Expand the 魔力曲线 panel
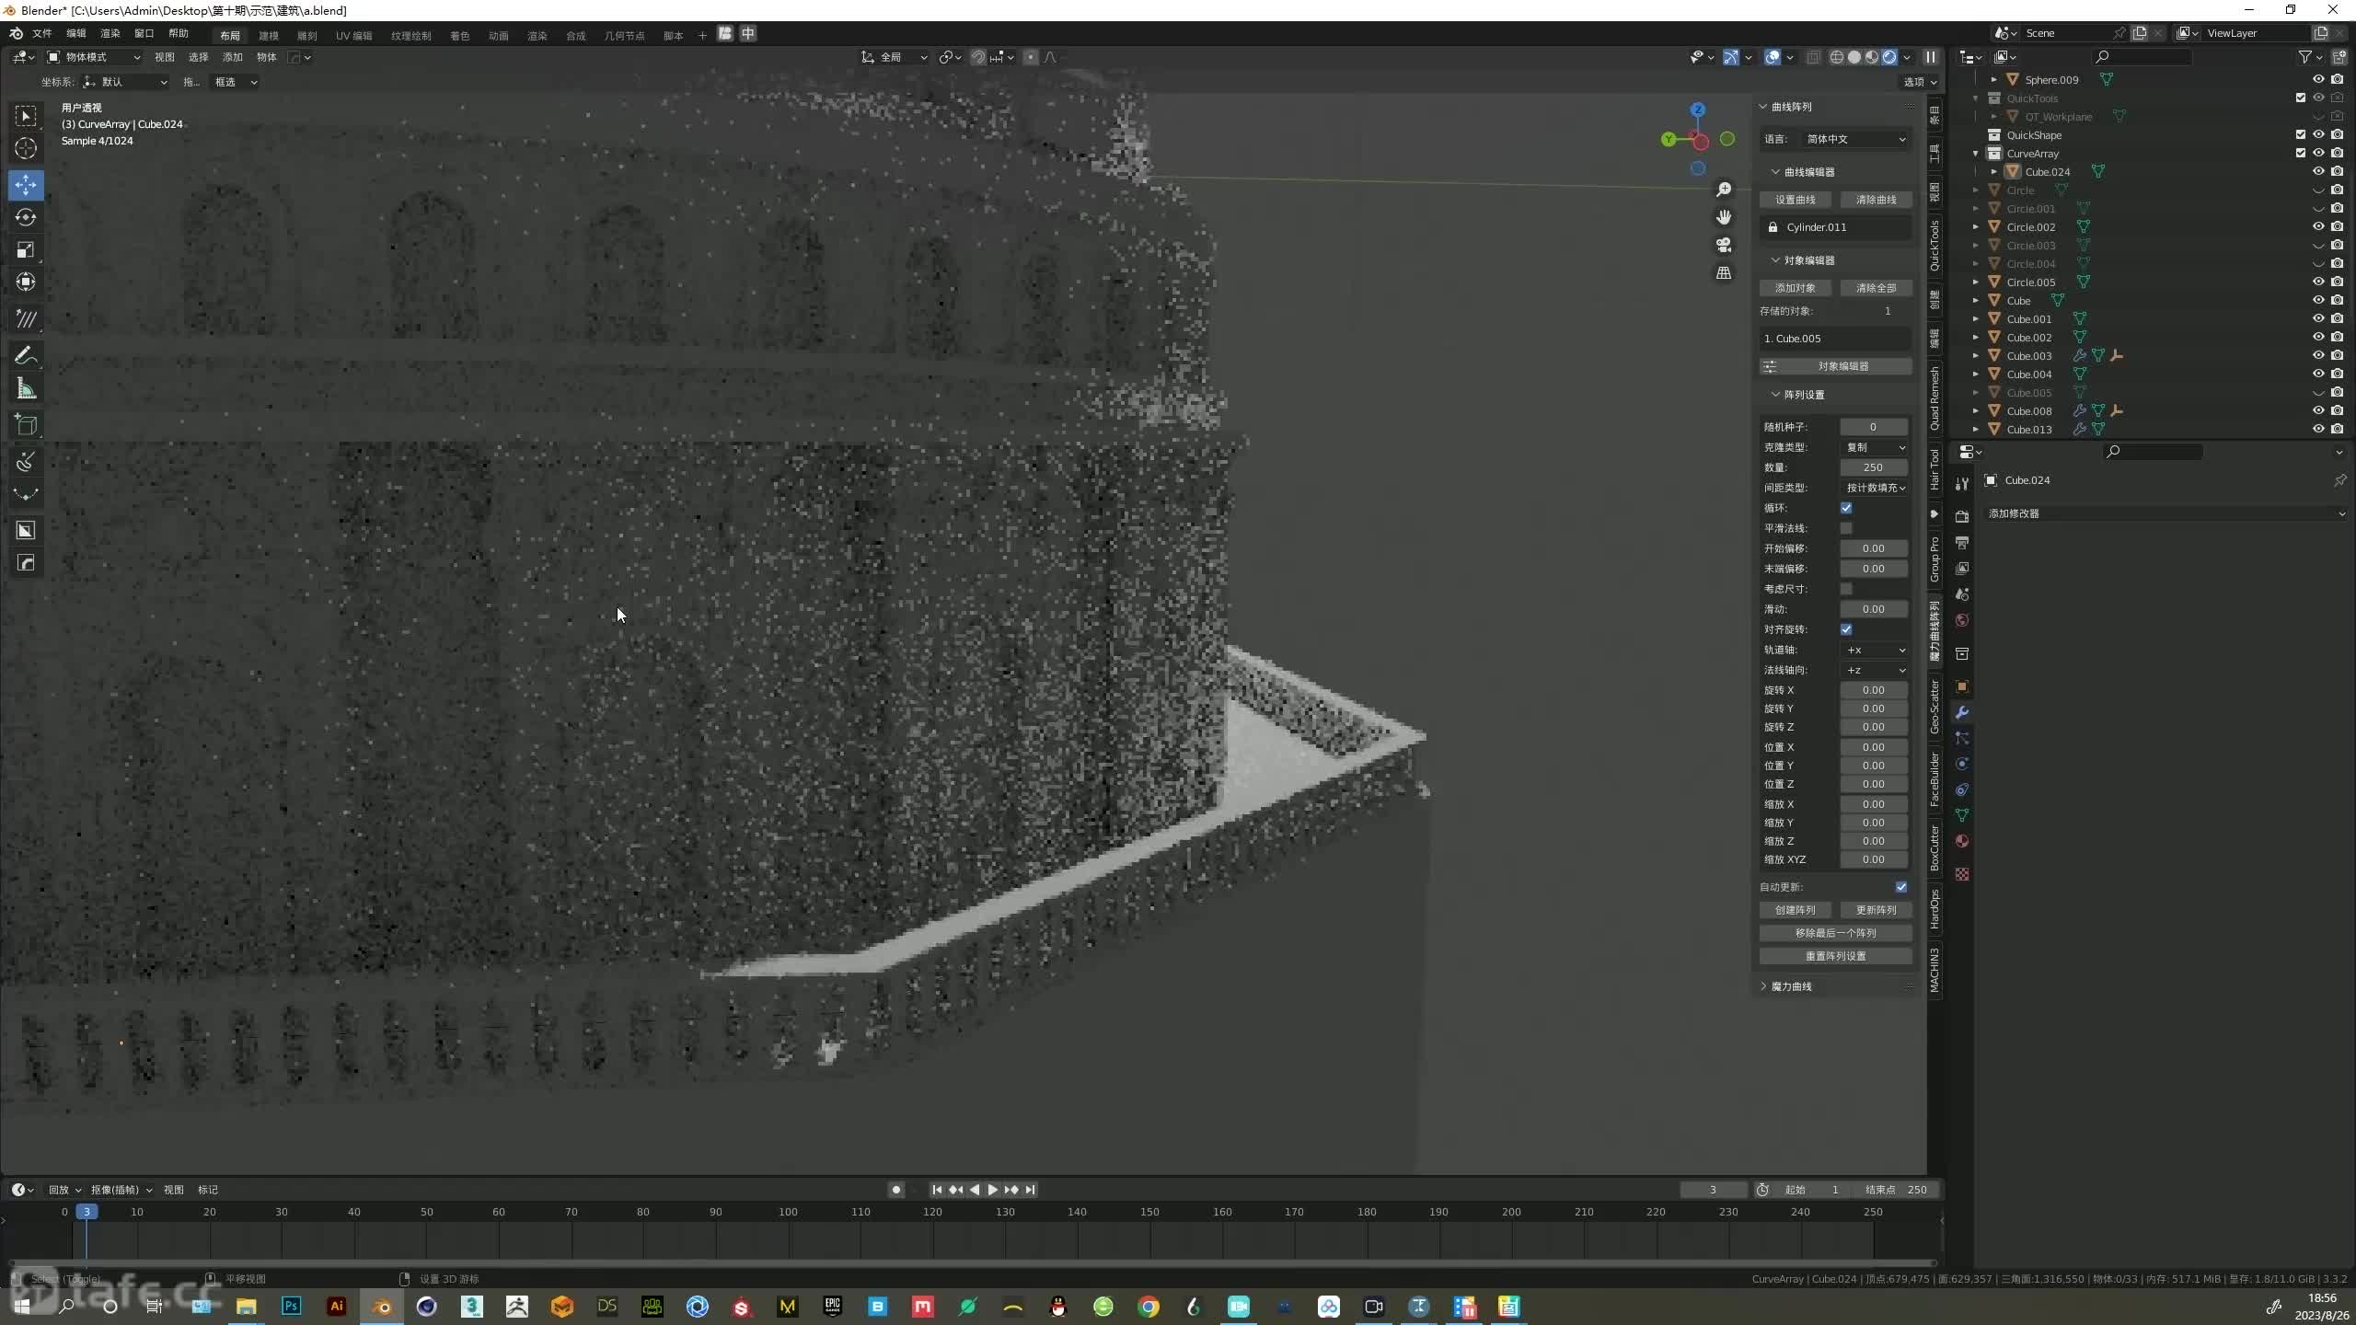The width and height of the screenshot is (2356, 1325). pos(1791,986)
